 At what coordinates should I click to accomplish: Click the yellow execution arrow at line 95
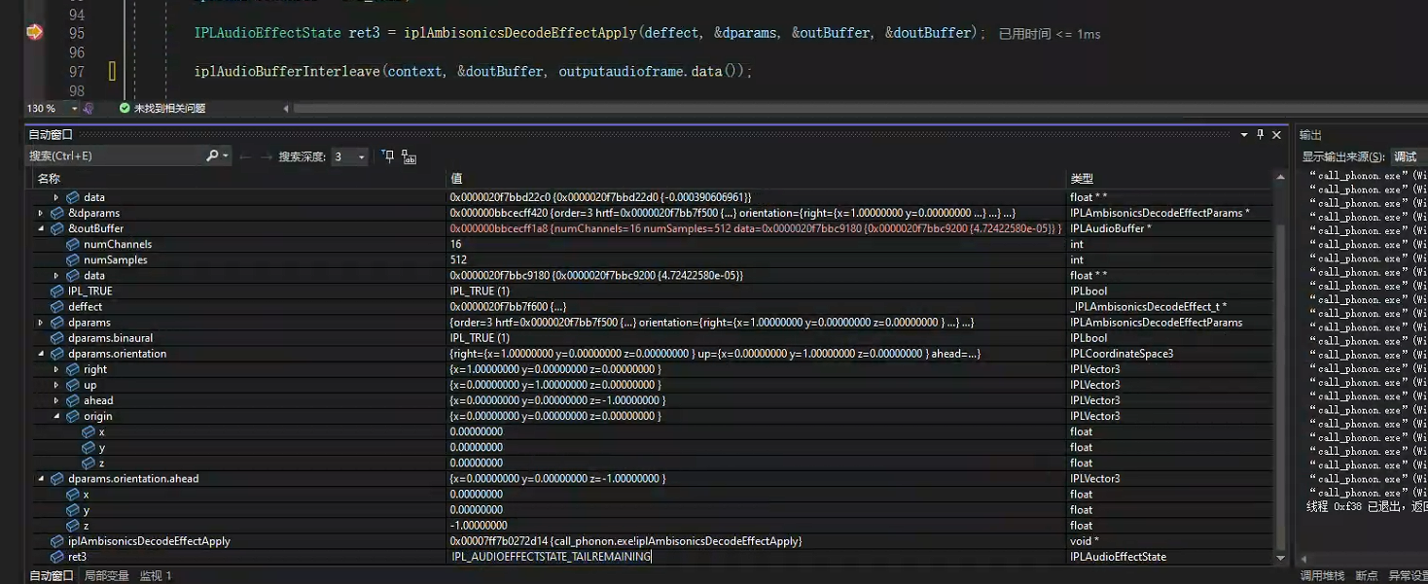pos(33,32)
